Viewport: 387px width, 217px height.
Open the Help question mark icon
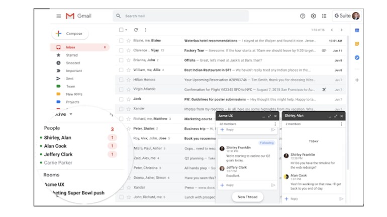(302, 16)
